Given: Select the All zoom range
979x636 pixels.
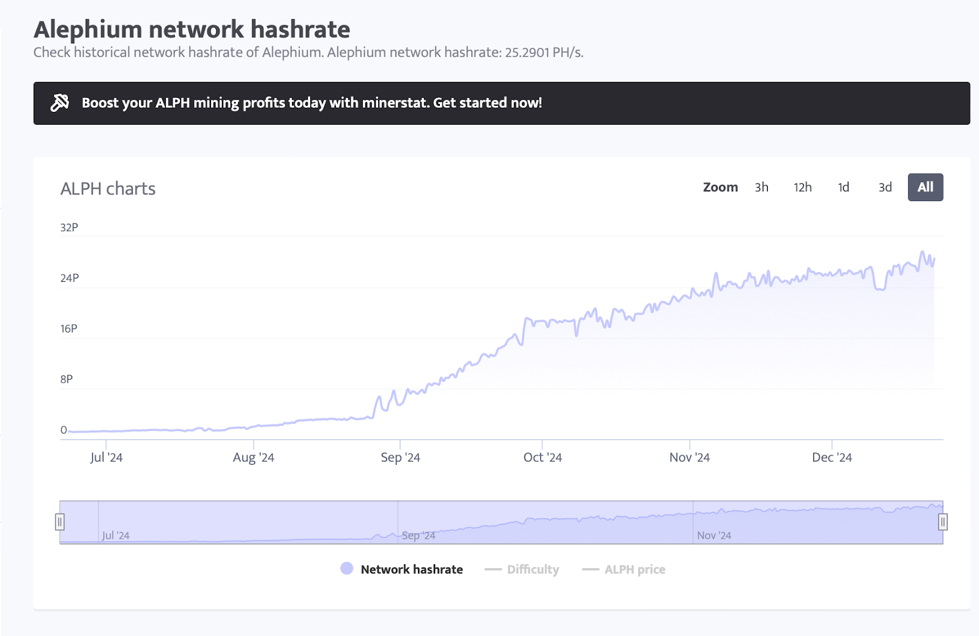Looking at the screenshot, I should pyautogui.click(x=925, y=187).
